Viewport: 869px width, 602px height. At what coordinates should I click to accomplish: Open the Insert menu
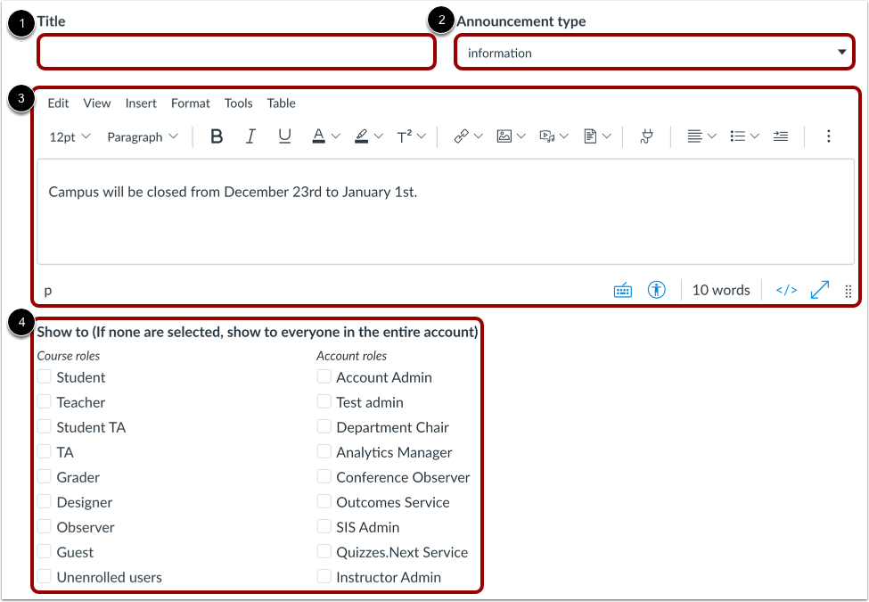click(x=141, y=103)
